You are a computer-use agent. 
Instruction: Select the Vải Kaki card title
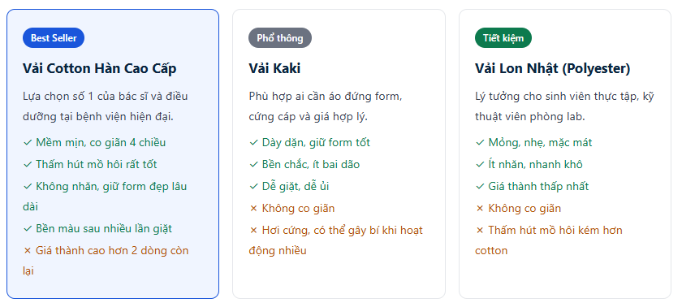274,68
